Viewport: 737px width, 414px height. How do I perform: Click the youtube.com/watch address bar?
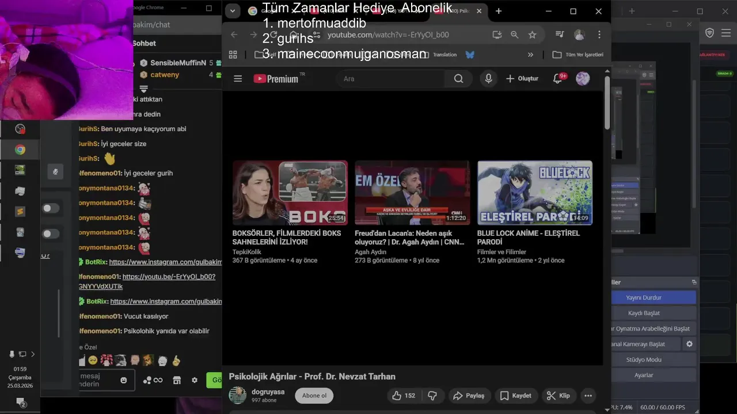[388, 34]
